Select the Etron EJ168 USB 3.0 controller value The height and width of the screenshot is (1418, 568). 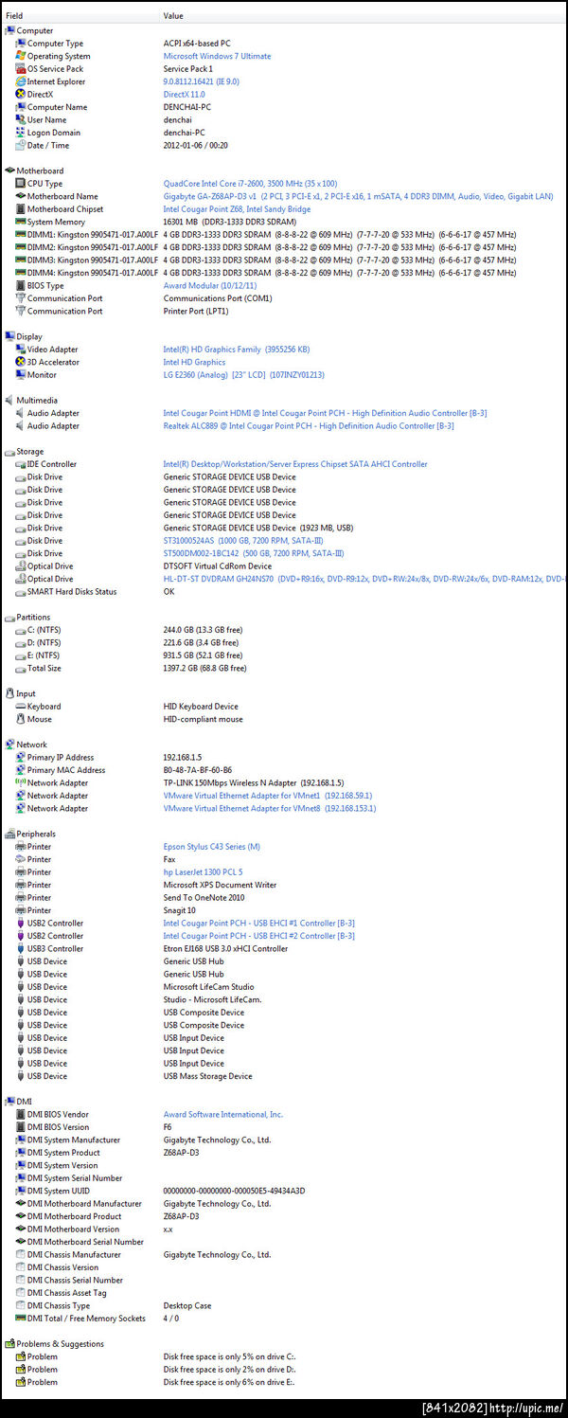click(225, 948)
